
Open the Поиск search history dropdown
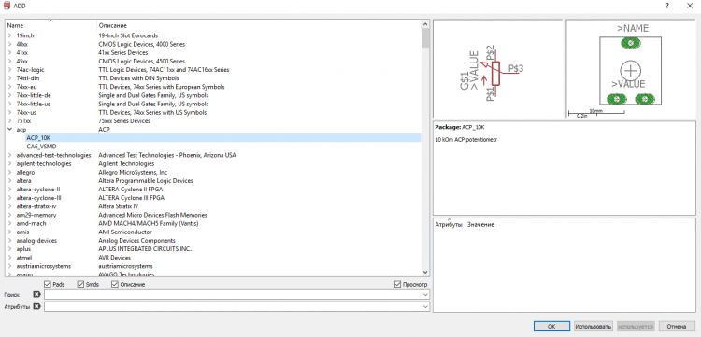[424, 295]
